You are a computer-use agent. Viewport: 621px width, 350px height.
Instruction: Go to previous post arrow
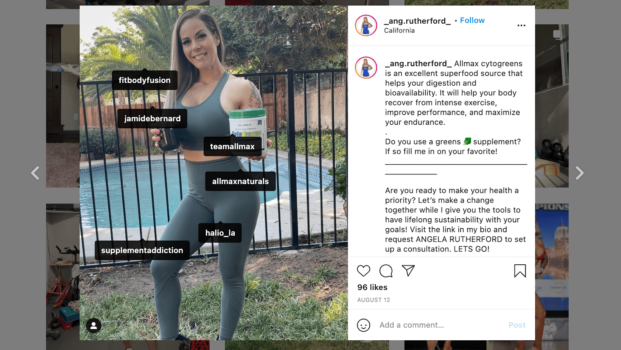(x=35, y=173)
